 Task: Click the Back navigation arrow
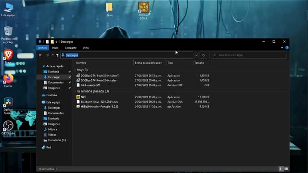pyautogui.click(x=40, y=55)
